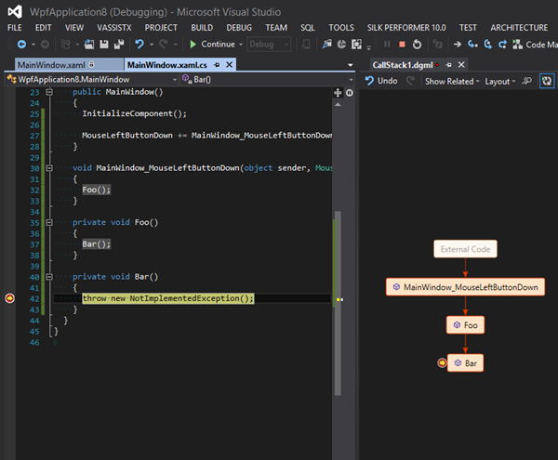Click the Break All pause icon
The width and height of the screenshot is (558, 460).
387,44
